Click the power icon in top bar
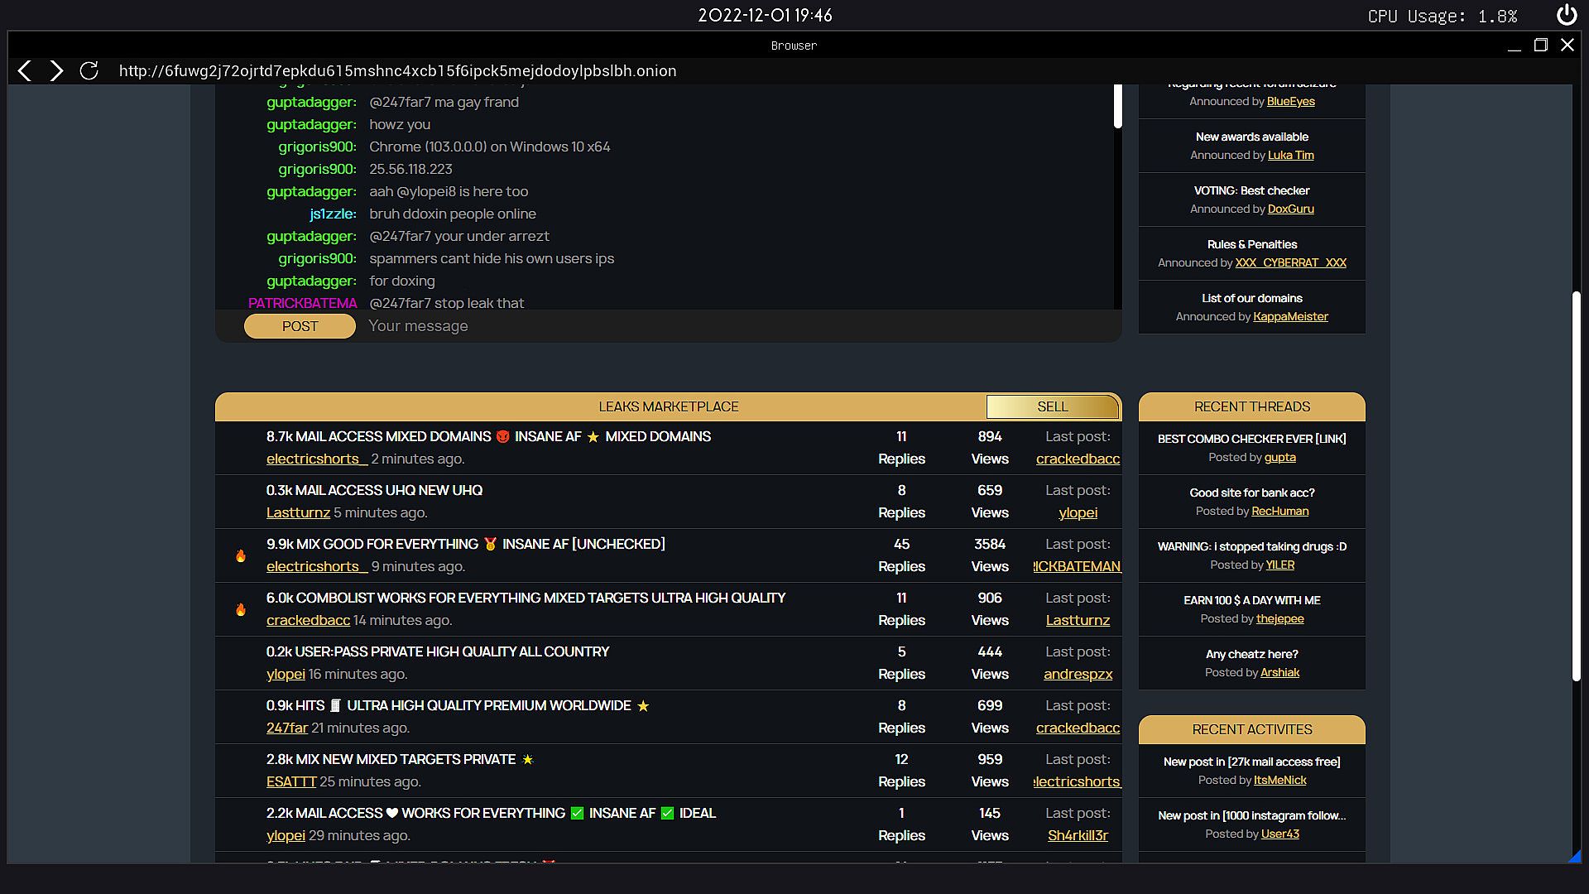Viewport: 1589px width, 894px height. 1566,15
